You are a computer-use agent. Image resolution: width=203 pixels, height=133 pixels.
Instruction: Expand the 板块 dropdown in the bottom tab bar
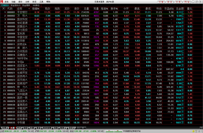point(62,128)
